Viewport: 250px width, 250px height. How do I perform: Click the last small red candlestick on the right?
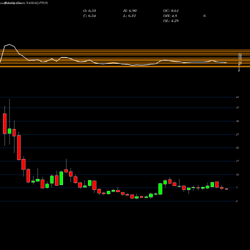pos(226,189)
